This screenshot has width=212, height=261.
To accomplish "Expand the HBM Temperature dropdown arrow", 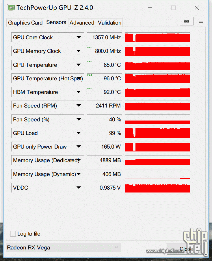I will pos(79,92).
